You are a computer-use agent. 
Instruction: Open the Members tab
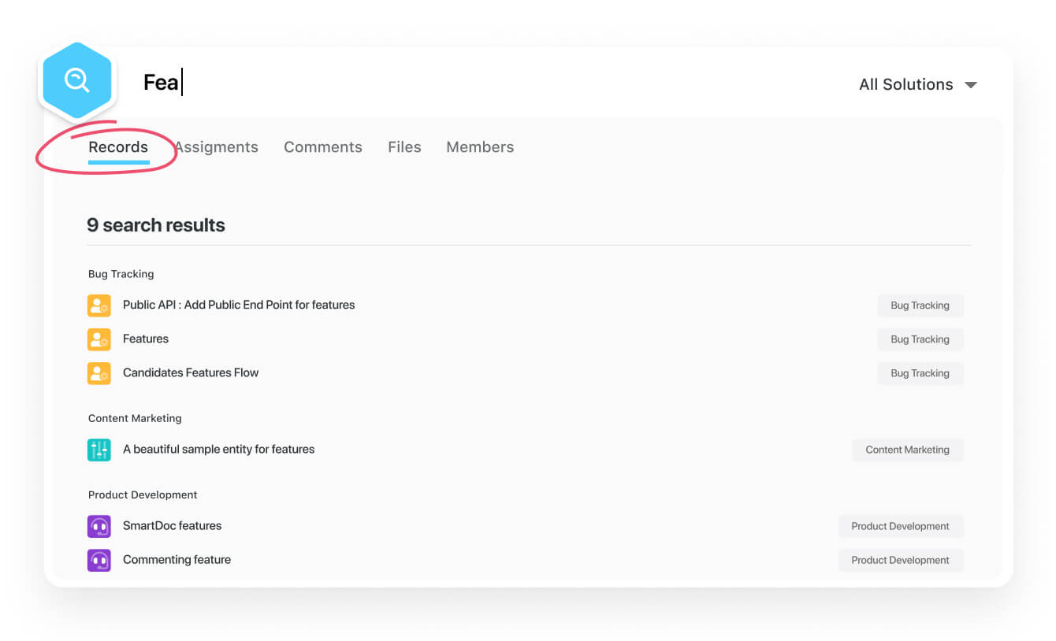coord(480,147)
